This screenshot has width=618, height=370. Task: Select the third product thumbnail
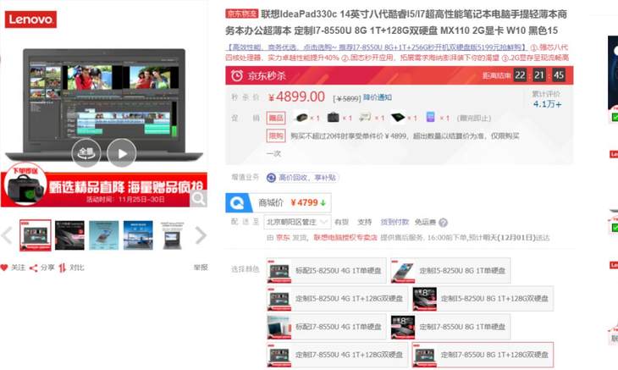pos(103,235)
